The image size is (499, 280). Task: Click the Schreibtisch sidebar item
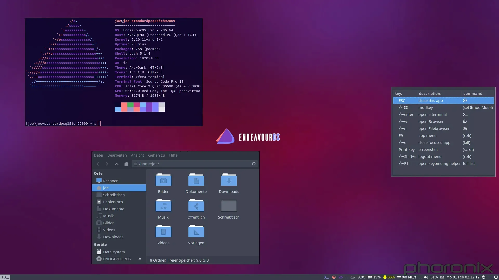[114, 194]
